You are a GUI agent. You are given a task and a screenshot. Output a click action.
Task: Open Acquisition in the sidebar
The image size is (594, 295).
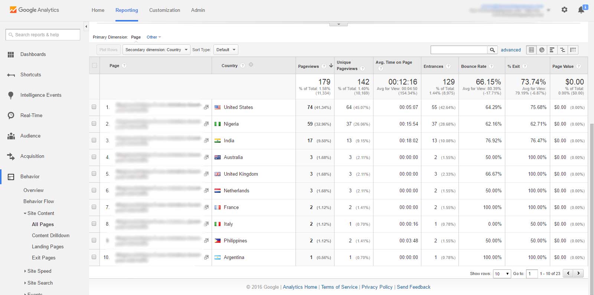point(32,156)
